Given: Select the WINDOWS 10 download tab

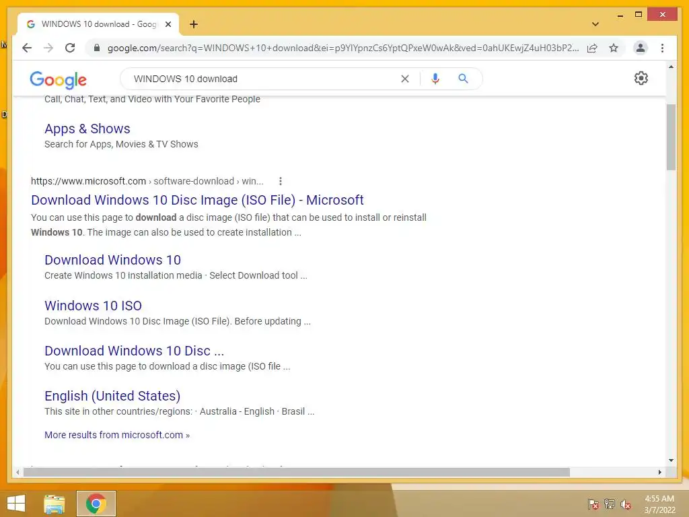Looking at the screenshot, I should tap(98, 24).
